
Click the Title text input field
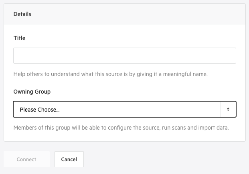click(124, 56)
